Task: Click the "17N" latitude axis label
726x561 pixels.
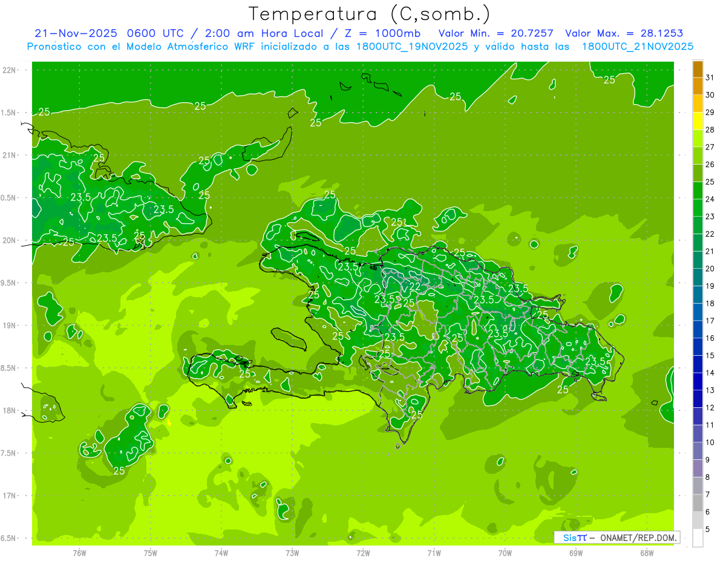Action: (10, 496)
